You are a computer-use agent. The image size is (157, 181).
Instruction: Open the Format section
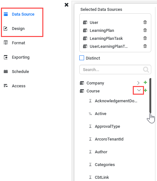tap(18, 43)
